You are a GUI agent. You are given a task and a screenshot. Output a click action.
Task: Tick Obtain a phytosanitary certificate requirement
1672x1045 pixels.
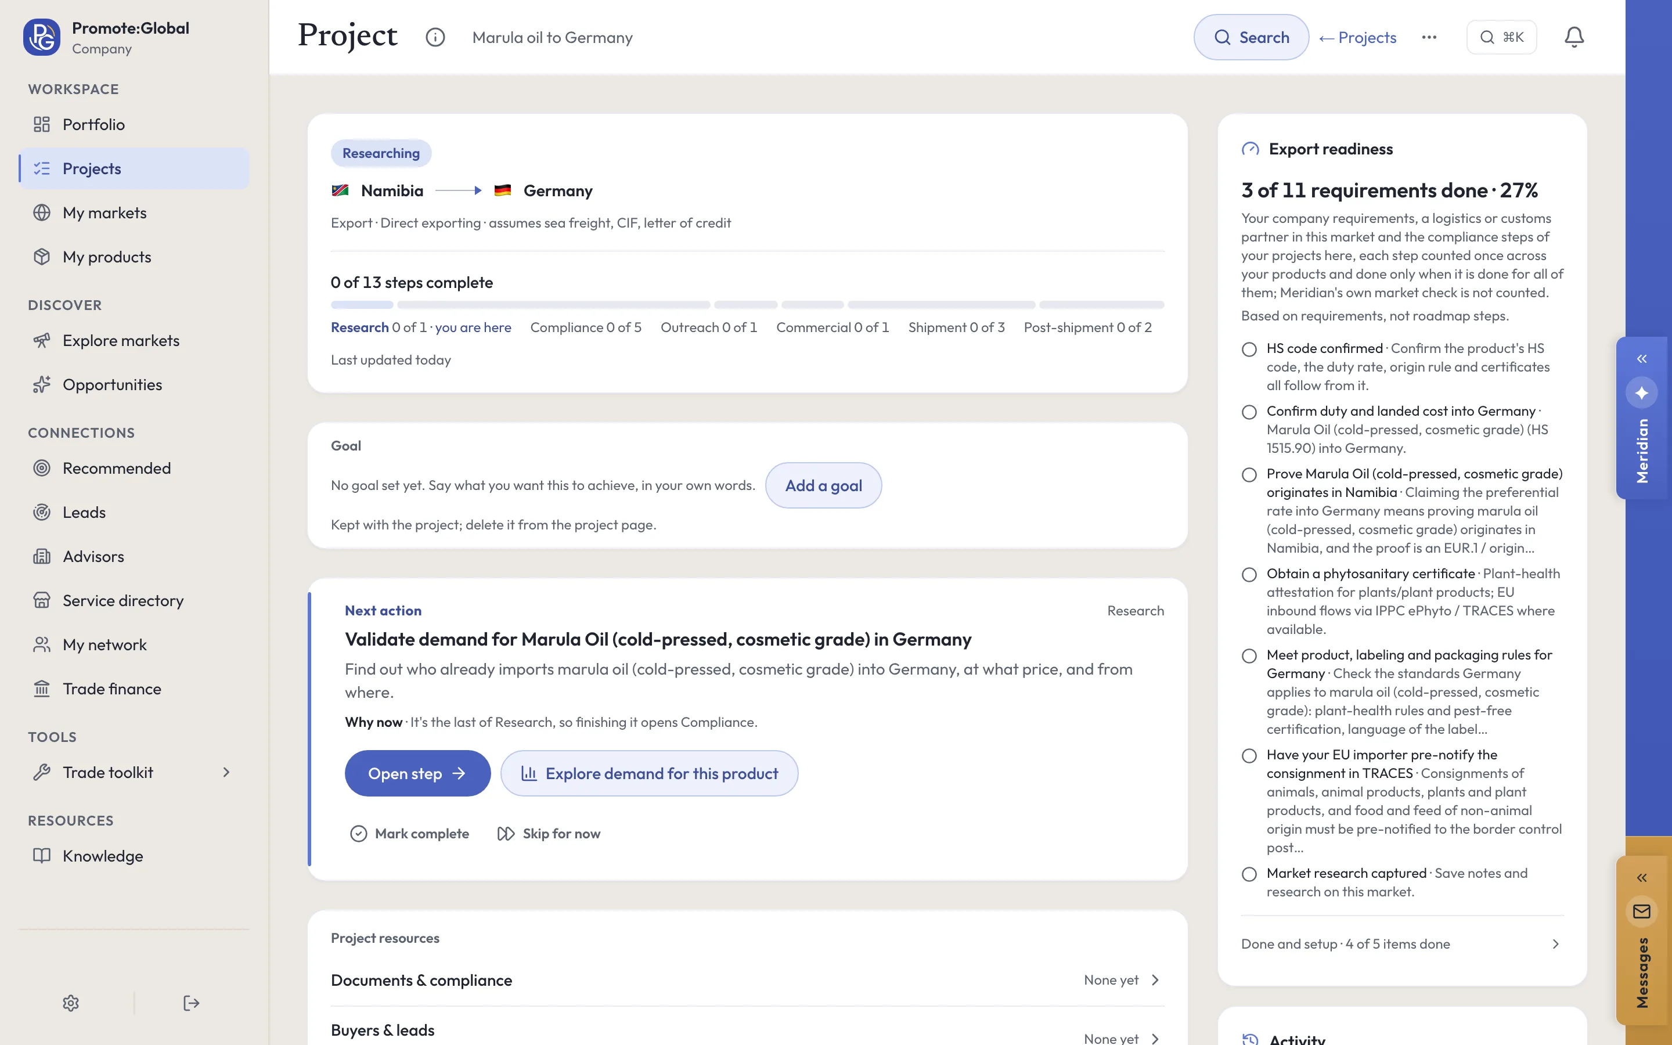click(1249, 575)
